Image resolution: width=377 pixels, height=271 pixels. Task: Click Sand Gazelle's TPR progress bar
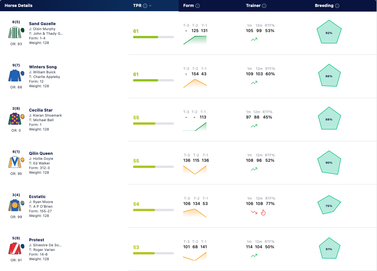[x=154, y=37]
